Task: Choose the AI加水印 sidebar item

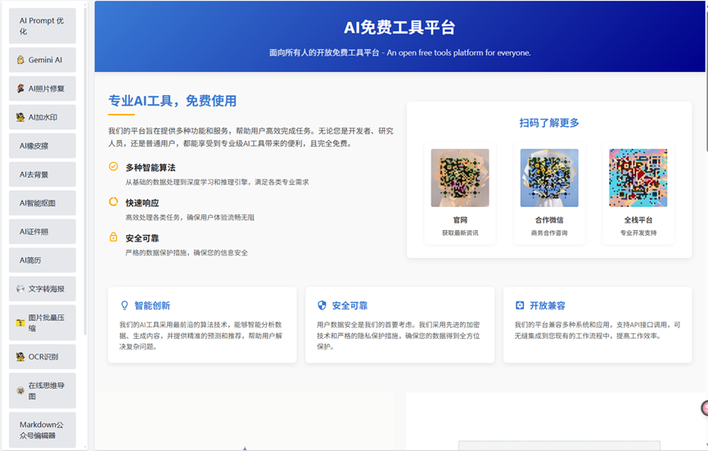Action: pyautogui.click(x=43, y=117)
